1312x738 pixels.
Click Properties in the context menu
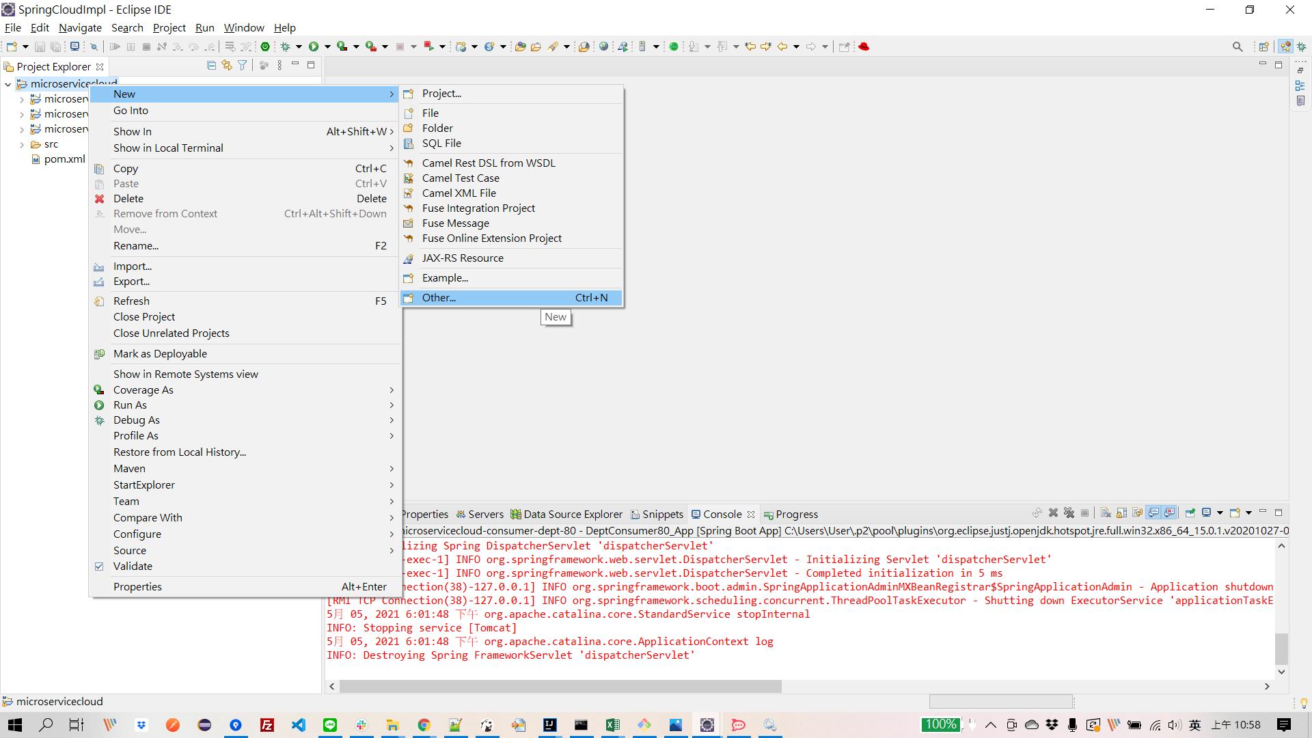[x=246, y=587]
